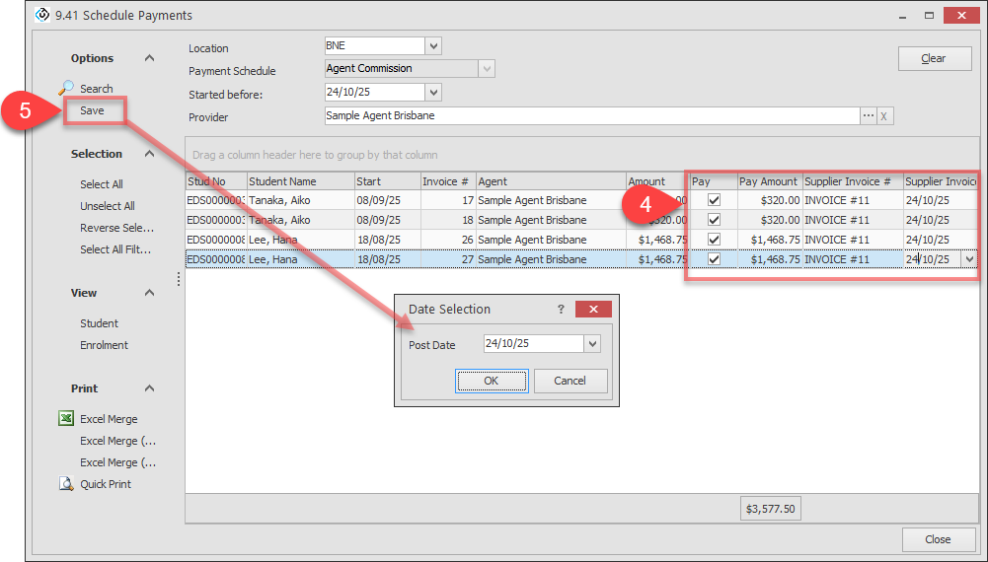
Task: Sort by Student Name column header
Action: [299, 181]
